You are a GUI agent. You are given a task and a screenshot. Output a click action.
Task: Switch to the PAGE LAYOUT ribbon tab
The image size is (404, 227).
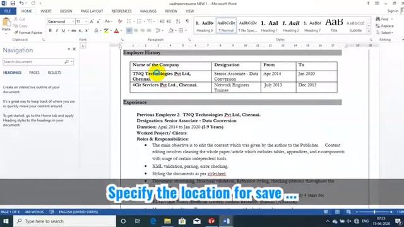tap(92, 11)
